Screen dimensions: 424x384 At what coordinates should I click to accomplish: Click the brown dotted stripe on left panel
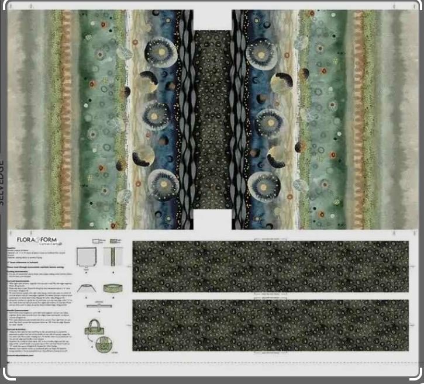pos(67,120)
